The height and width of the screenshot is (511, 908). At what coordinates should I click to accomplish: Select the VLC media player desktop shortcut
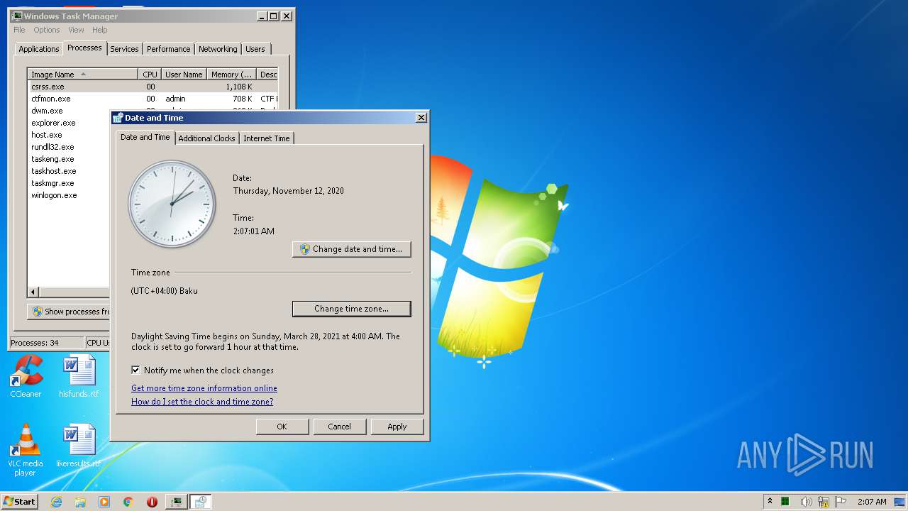pos(26,450)
